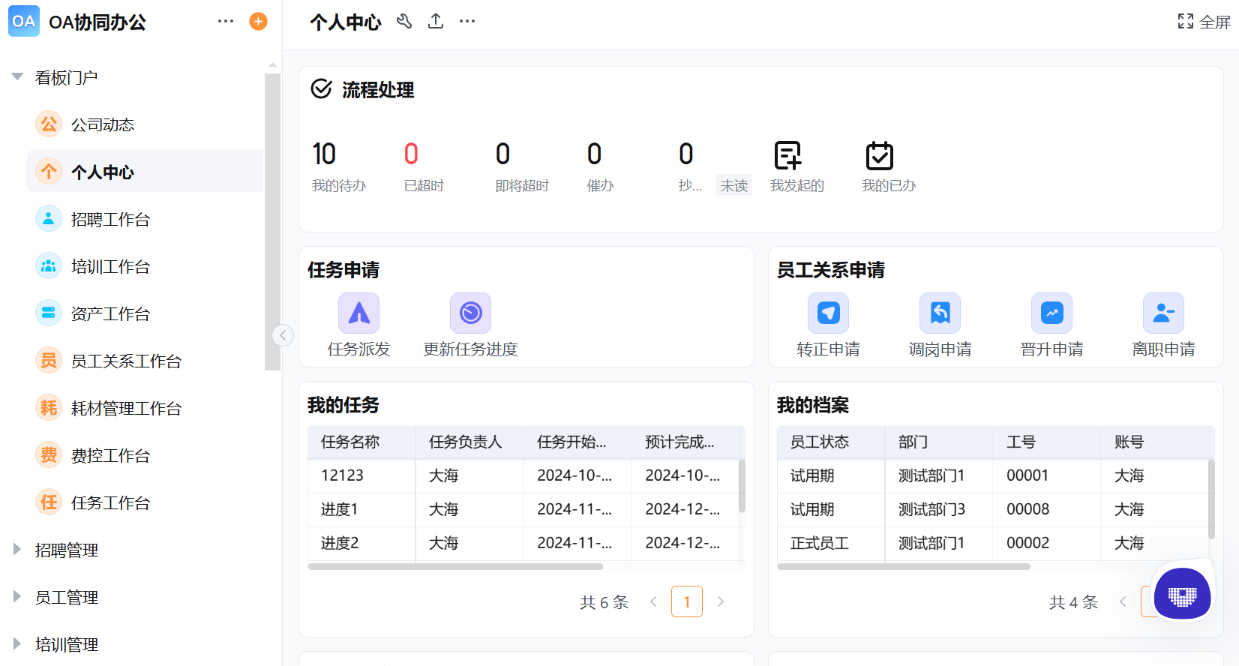This screenshot has height=666, width=1239.
Task: Open the 抄... counter
Action: pos(690,166)
